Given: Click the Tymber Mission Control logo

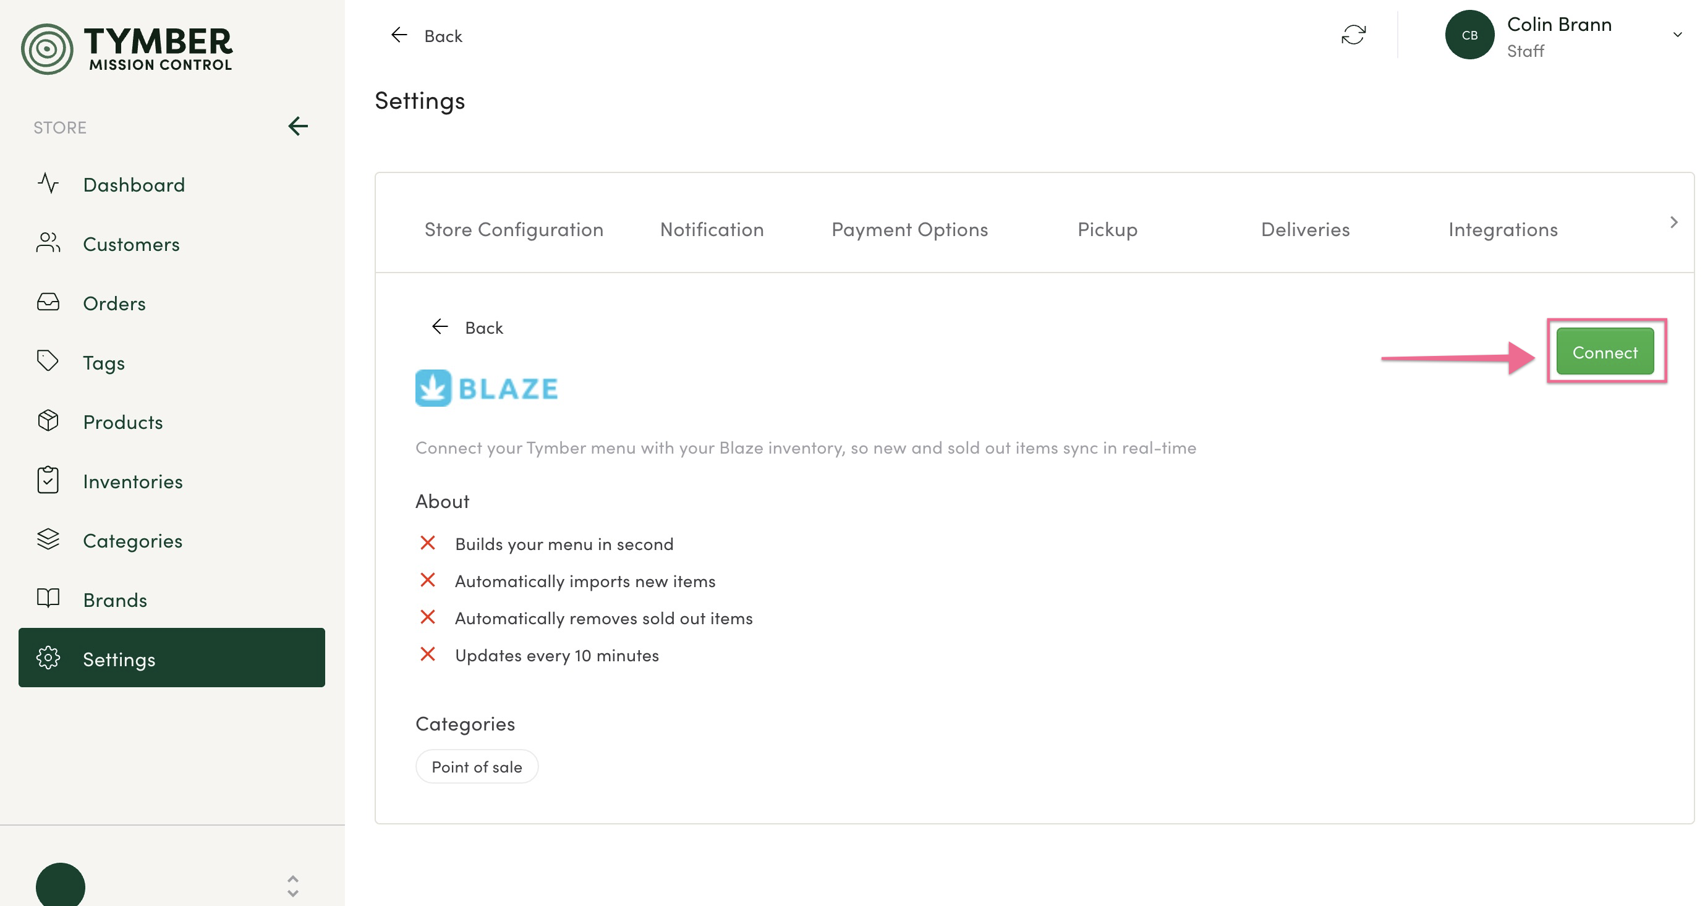Looking at the screenshot, I should [126, 48].
